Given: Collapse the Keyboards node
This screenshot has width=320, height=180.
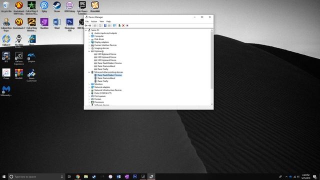Looking at the screenshot, I should (89, 51).
